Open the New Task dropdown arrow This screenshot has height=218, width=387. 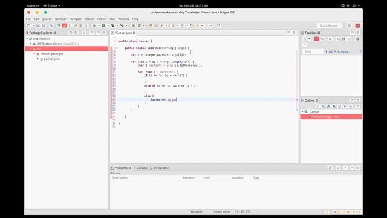click(x=310, y=39)
